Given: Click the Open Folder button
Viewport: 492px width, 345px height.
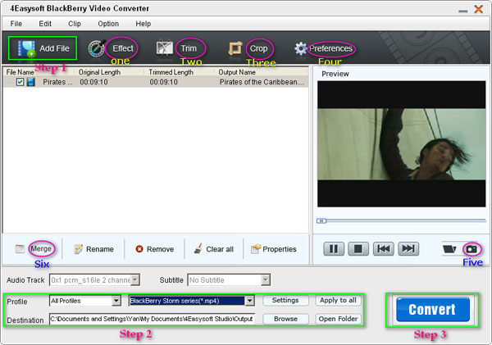Looking at the screenshot, I should coord(338,319).
